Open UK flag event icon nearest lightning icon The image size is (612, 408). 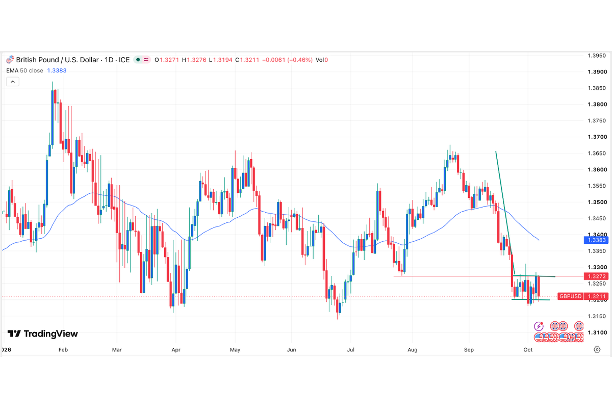(555, 326)
